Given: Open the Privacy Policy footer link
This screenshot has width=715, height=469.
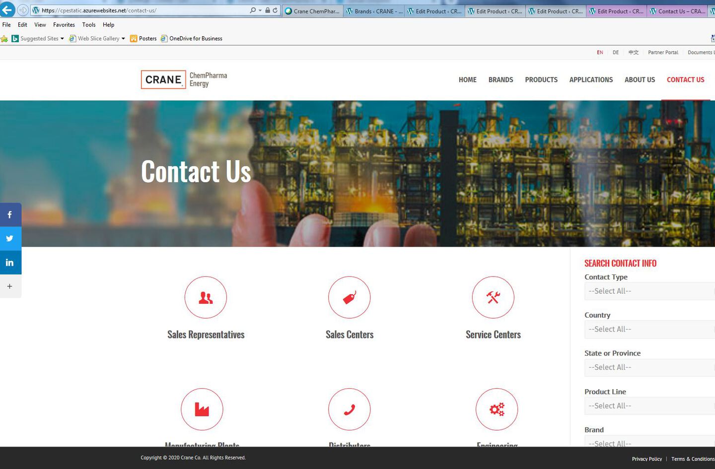Looking at the screenshot, I should 646,459.
